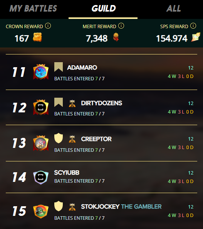The height and width of the screenshot is (229, 203).
Task: Show Crown Reward info tooltip icon
Action: tap(48, 26)
